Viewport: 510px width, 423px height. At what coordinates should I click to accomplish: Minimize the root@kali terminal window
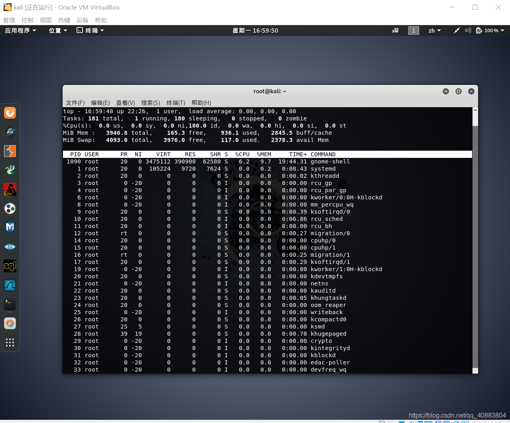click(x=446, y=91)
